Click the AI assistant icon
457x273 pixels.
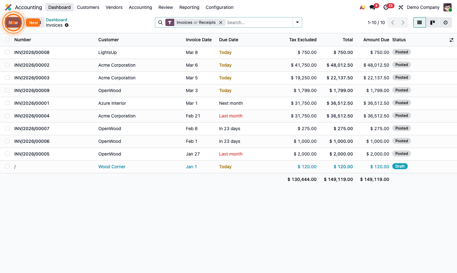point(362,7)
